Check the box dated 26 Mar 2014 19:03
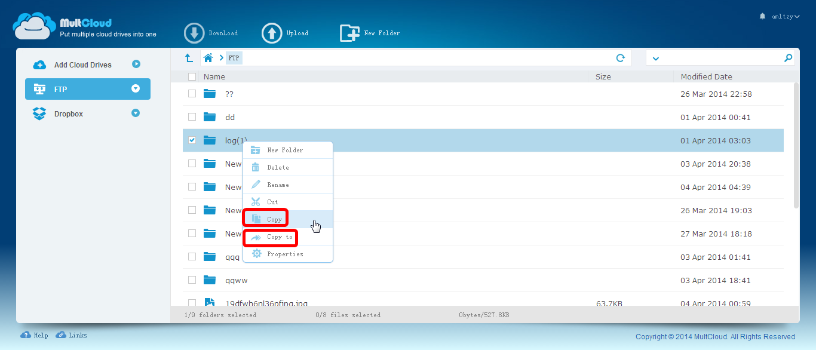Viewport: 816px width, 350px height. pos(192,210)
